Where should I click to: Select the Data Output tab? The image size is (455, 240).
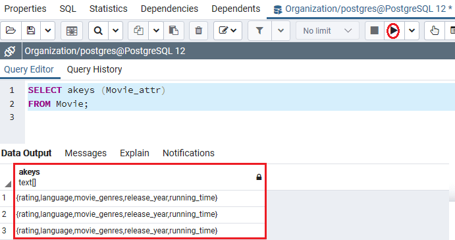pyautogui.click(x=26, y=153)
